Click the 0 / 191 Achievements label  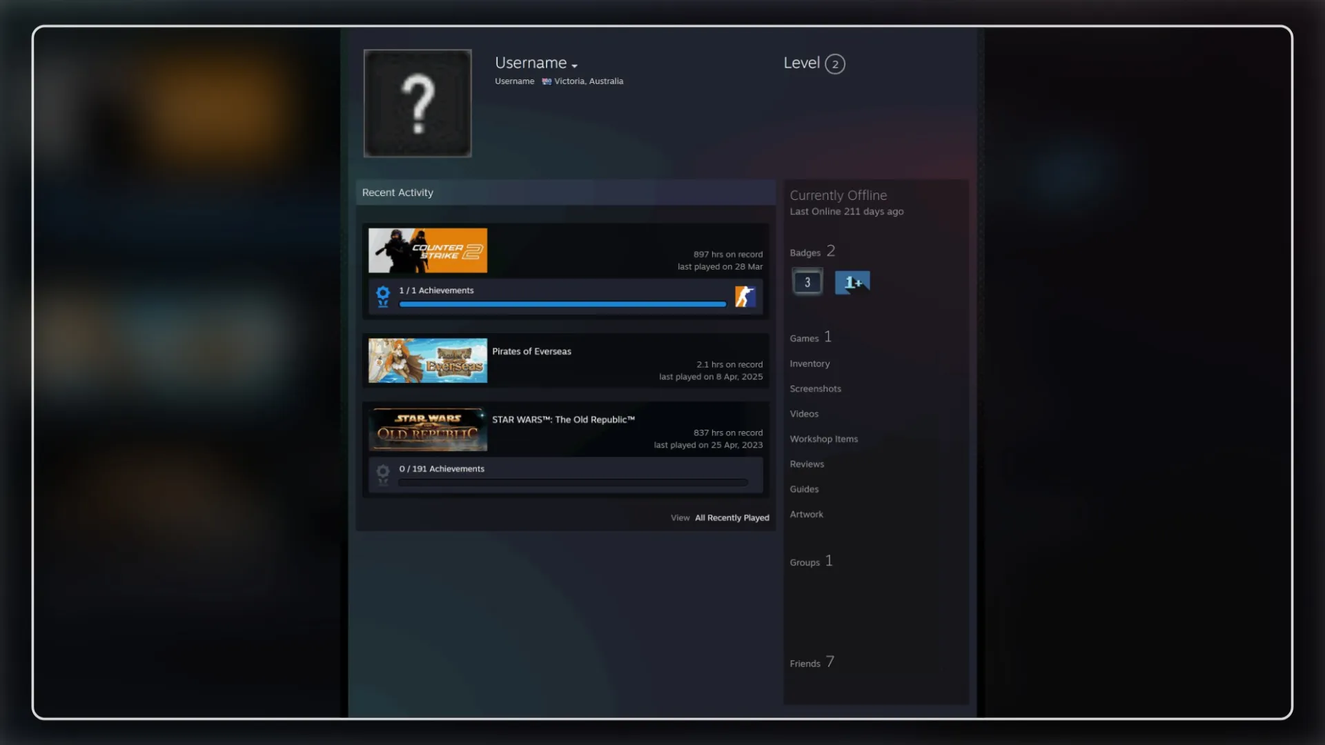(442, 469)
